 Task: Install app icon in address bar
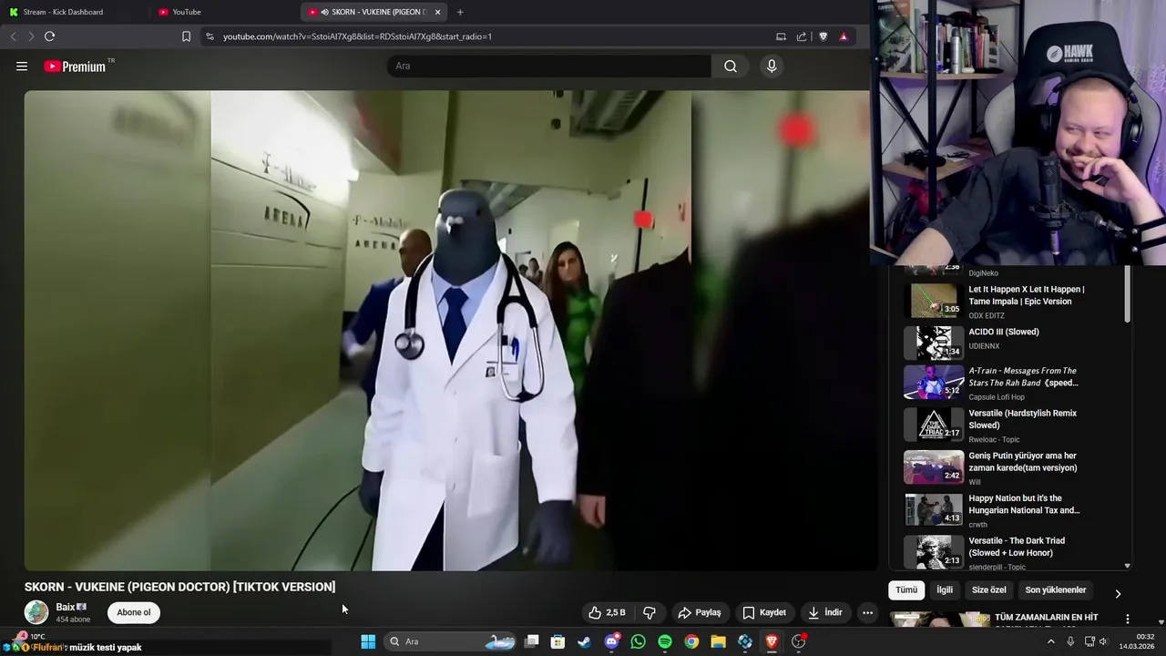(x=781, y=36)
